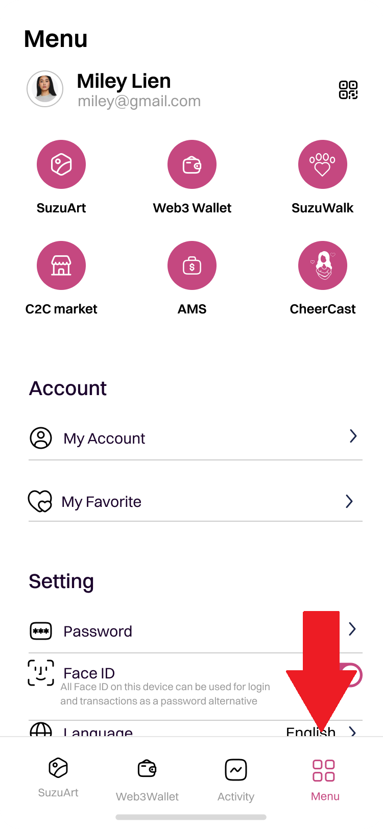Tap the Face ID scan icon
The width and height of the screenshot is (383, 829).
coord(41,673)
